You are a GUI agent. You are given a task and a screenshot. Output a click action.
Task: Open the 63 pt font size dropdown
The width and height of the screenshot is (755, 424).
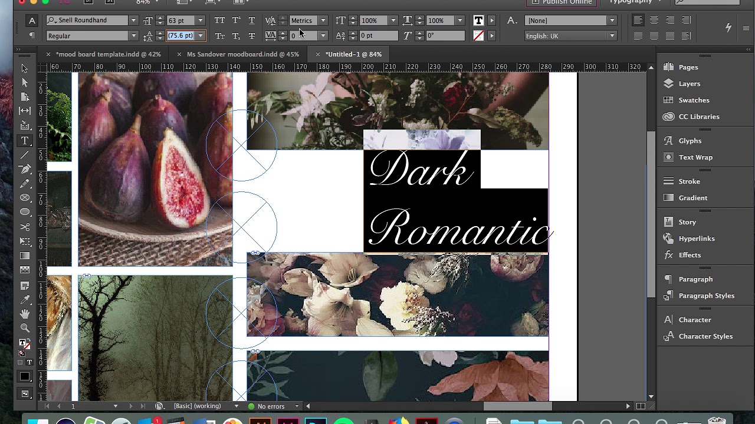pyautogui.click(x=201, y=21)
